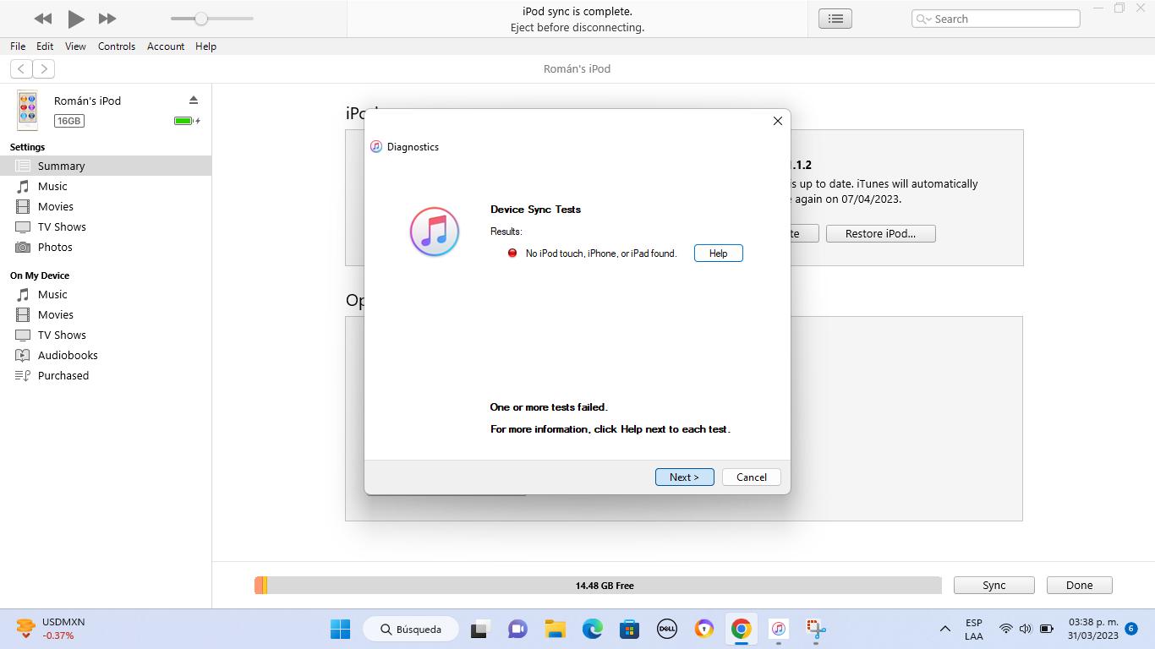
Task: Open the list view icon beside Search
Action: coord(835,19)
